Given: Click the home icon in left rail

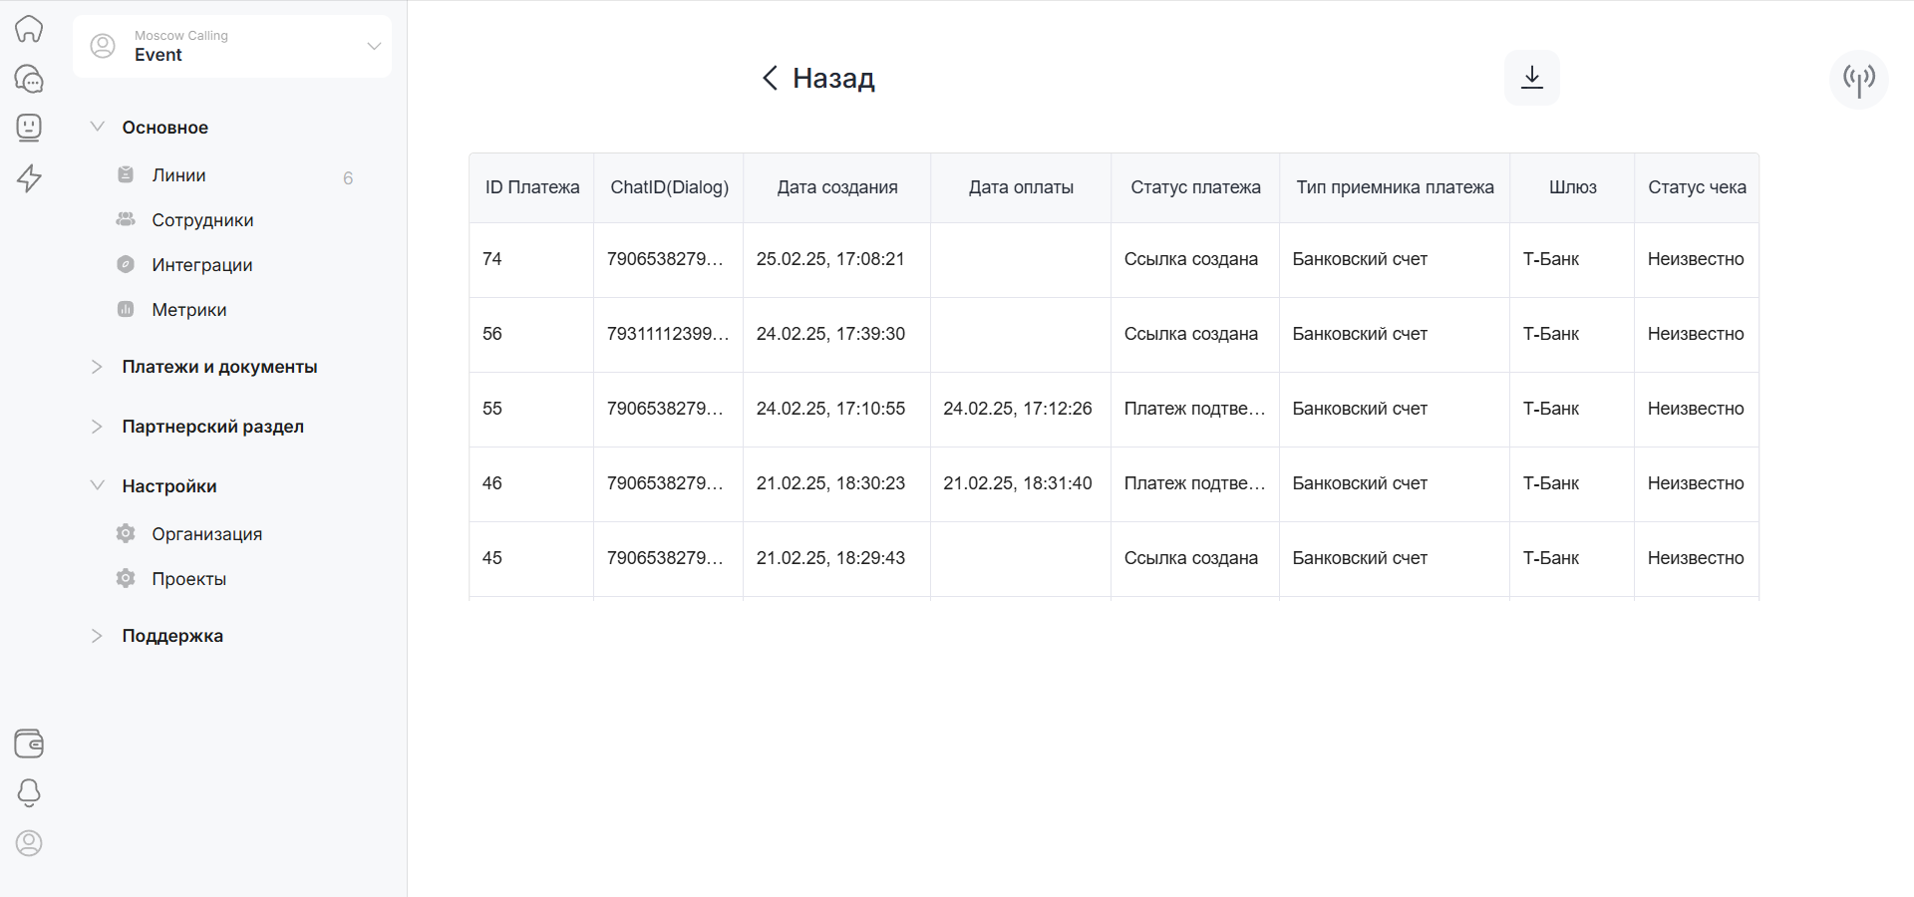Looking at the screenshot, I should 29,29.
